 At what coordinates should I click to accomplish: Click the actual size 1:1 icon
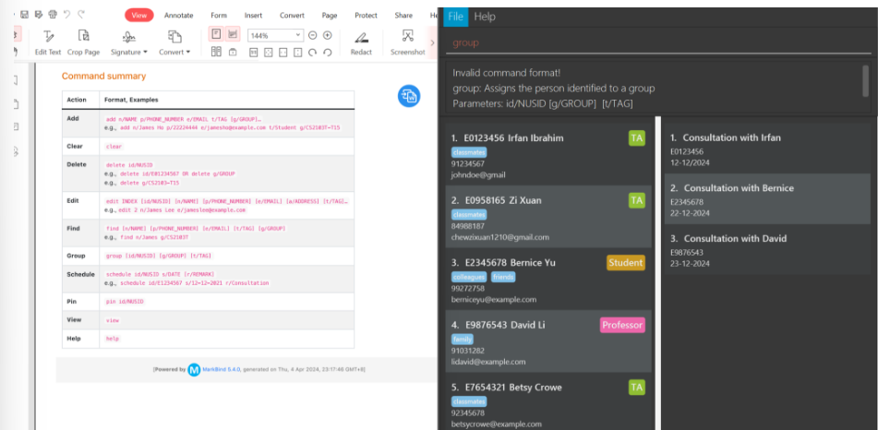pos(253,52)
